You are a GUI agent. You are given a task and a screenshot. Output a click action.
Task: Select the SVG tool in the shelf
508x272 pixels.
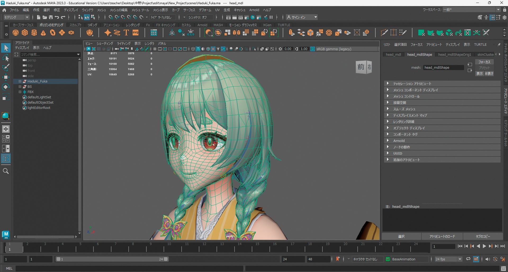click(x=136, y=33)
